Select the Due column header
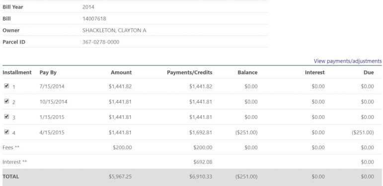383x186 pixels. coord(369,72)
